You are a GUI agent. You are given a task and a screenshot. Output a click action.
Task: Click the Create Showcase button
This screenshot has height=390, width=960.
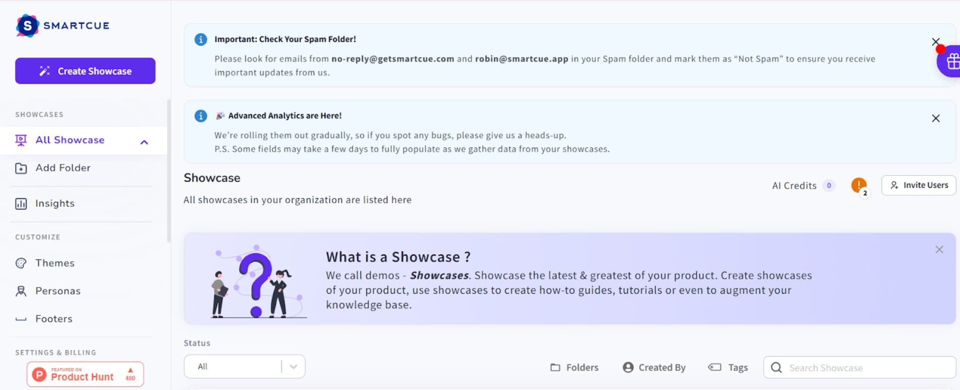click(85, 71)
